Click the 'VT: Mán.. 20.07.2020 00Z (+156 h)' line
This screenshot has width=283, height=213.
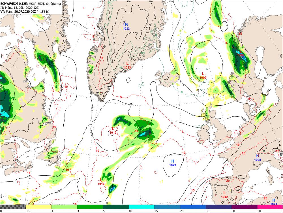click(x=25, y=12)
